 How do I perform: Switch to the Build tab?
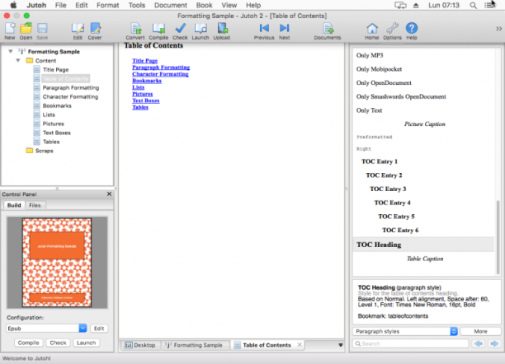[14, 205]
